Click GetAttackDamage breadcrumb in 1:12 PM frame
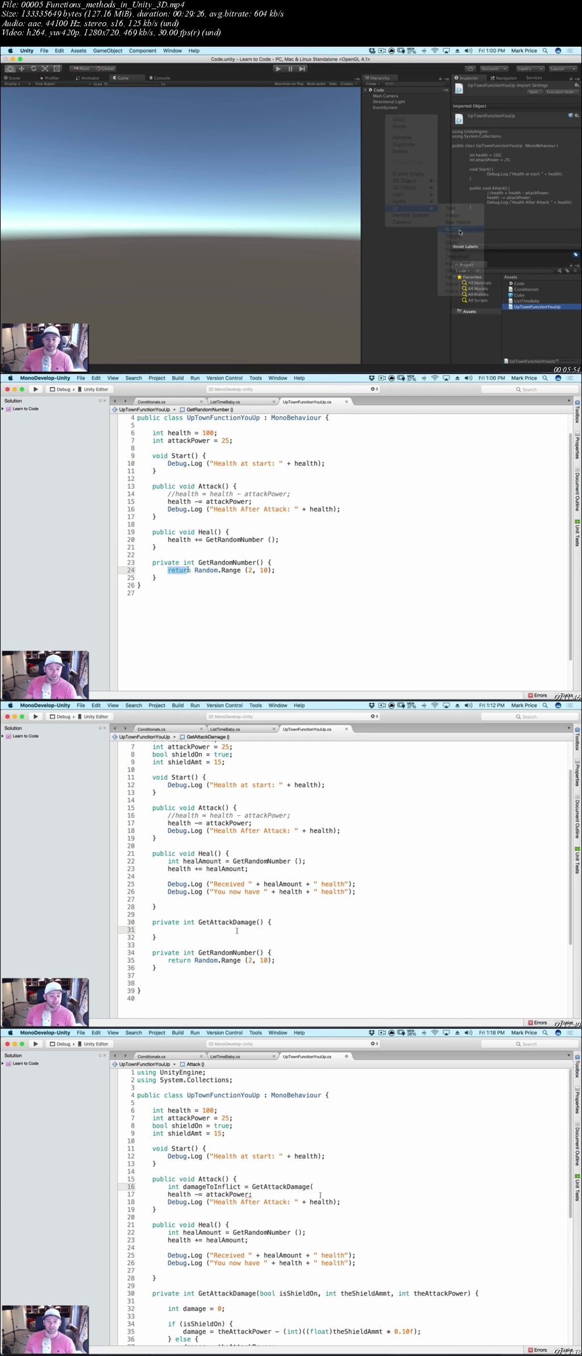Viewport: 582px width, 1356px height. [x=205, y=737]
